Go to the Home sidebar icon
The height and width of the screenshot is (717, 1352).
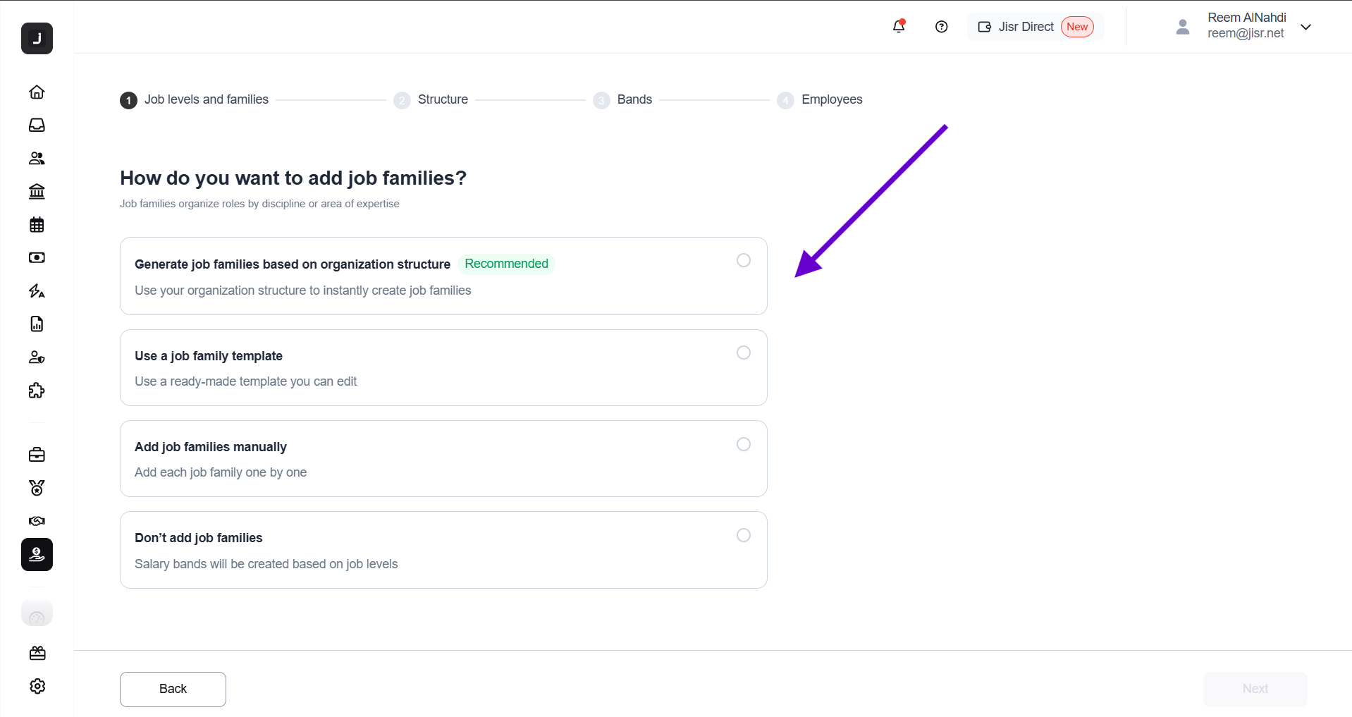click(x=37, y=92)
